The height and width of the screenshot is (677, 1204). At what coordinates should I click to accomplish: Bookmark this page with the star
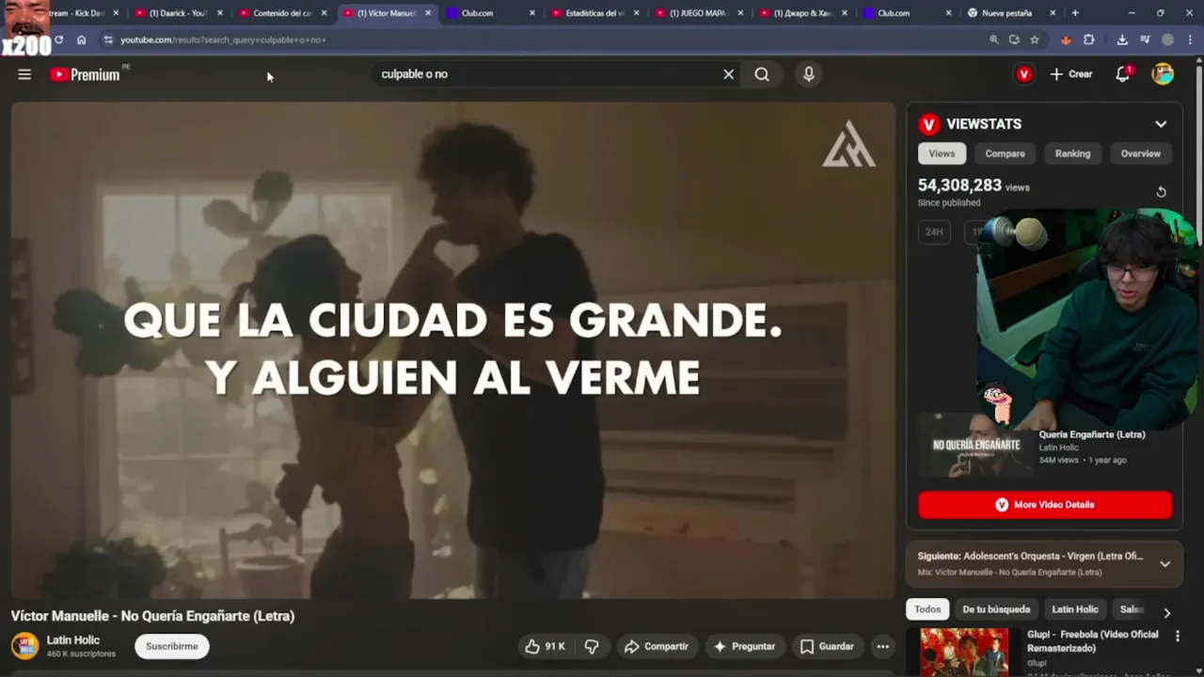pos(1035,39)
